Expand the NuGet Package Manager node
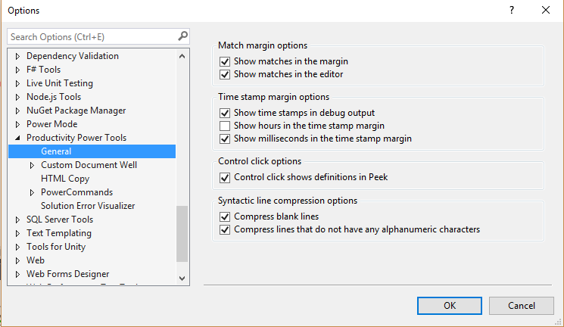Viewport: 564px width, 327px height. click(x=17, y=111)
